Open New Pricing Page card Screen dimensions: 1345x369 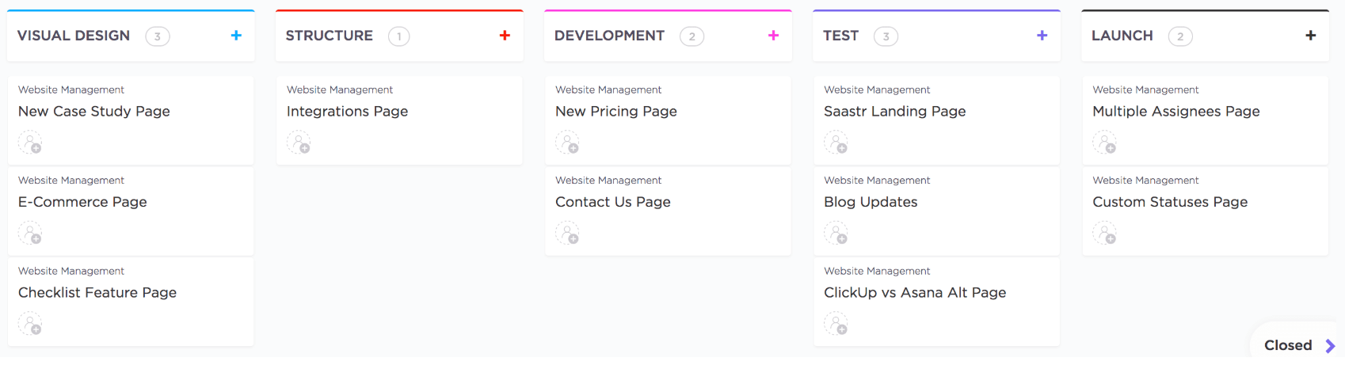615,112
